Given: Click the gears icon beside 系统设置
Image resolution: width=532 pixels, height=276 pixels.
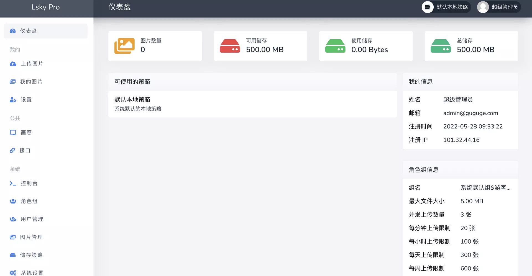Looking at the screenshot, I should click(x=13, y=273).
